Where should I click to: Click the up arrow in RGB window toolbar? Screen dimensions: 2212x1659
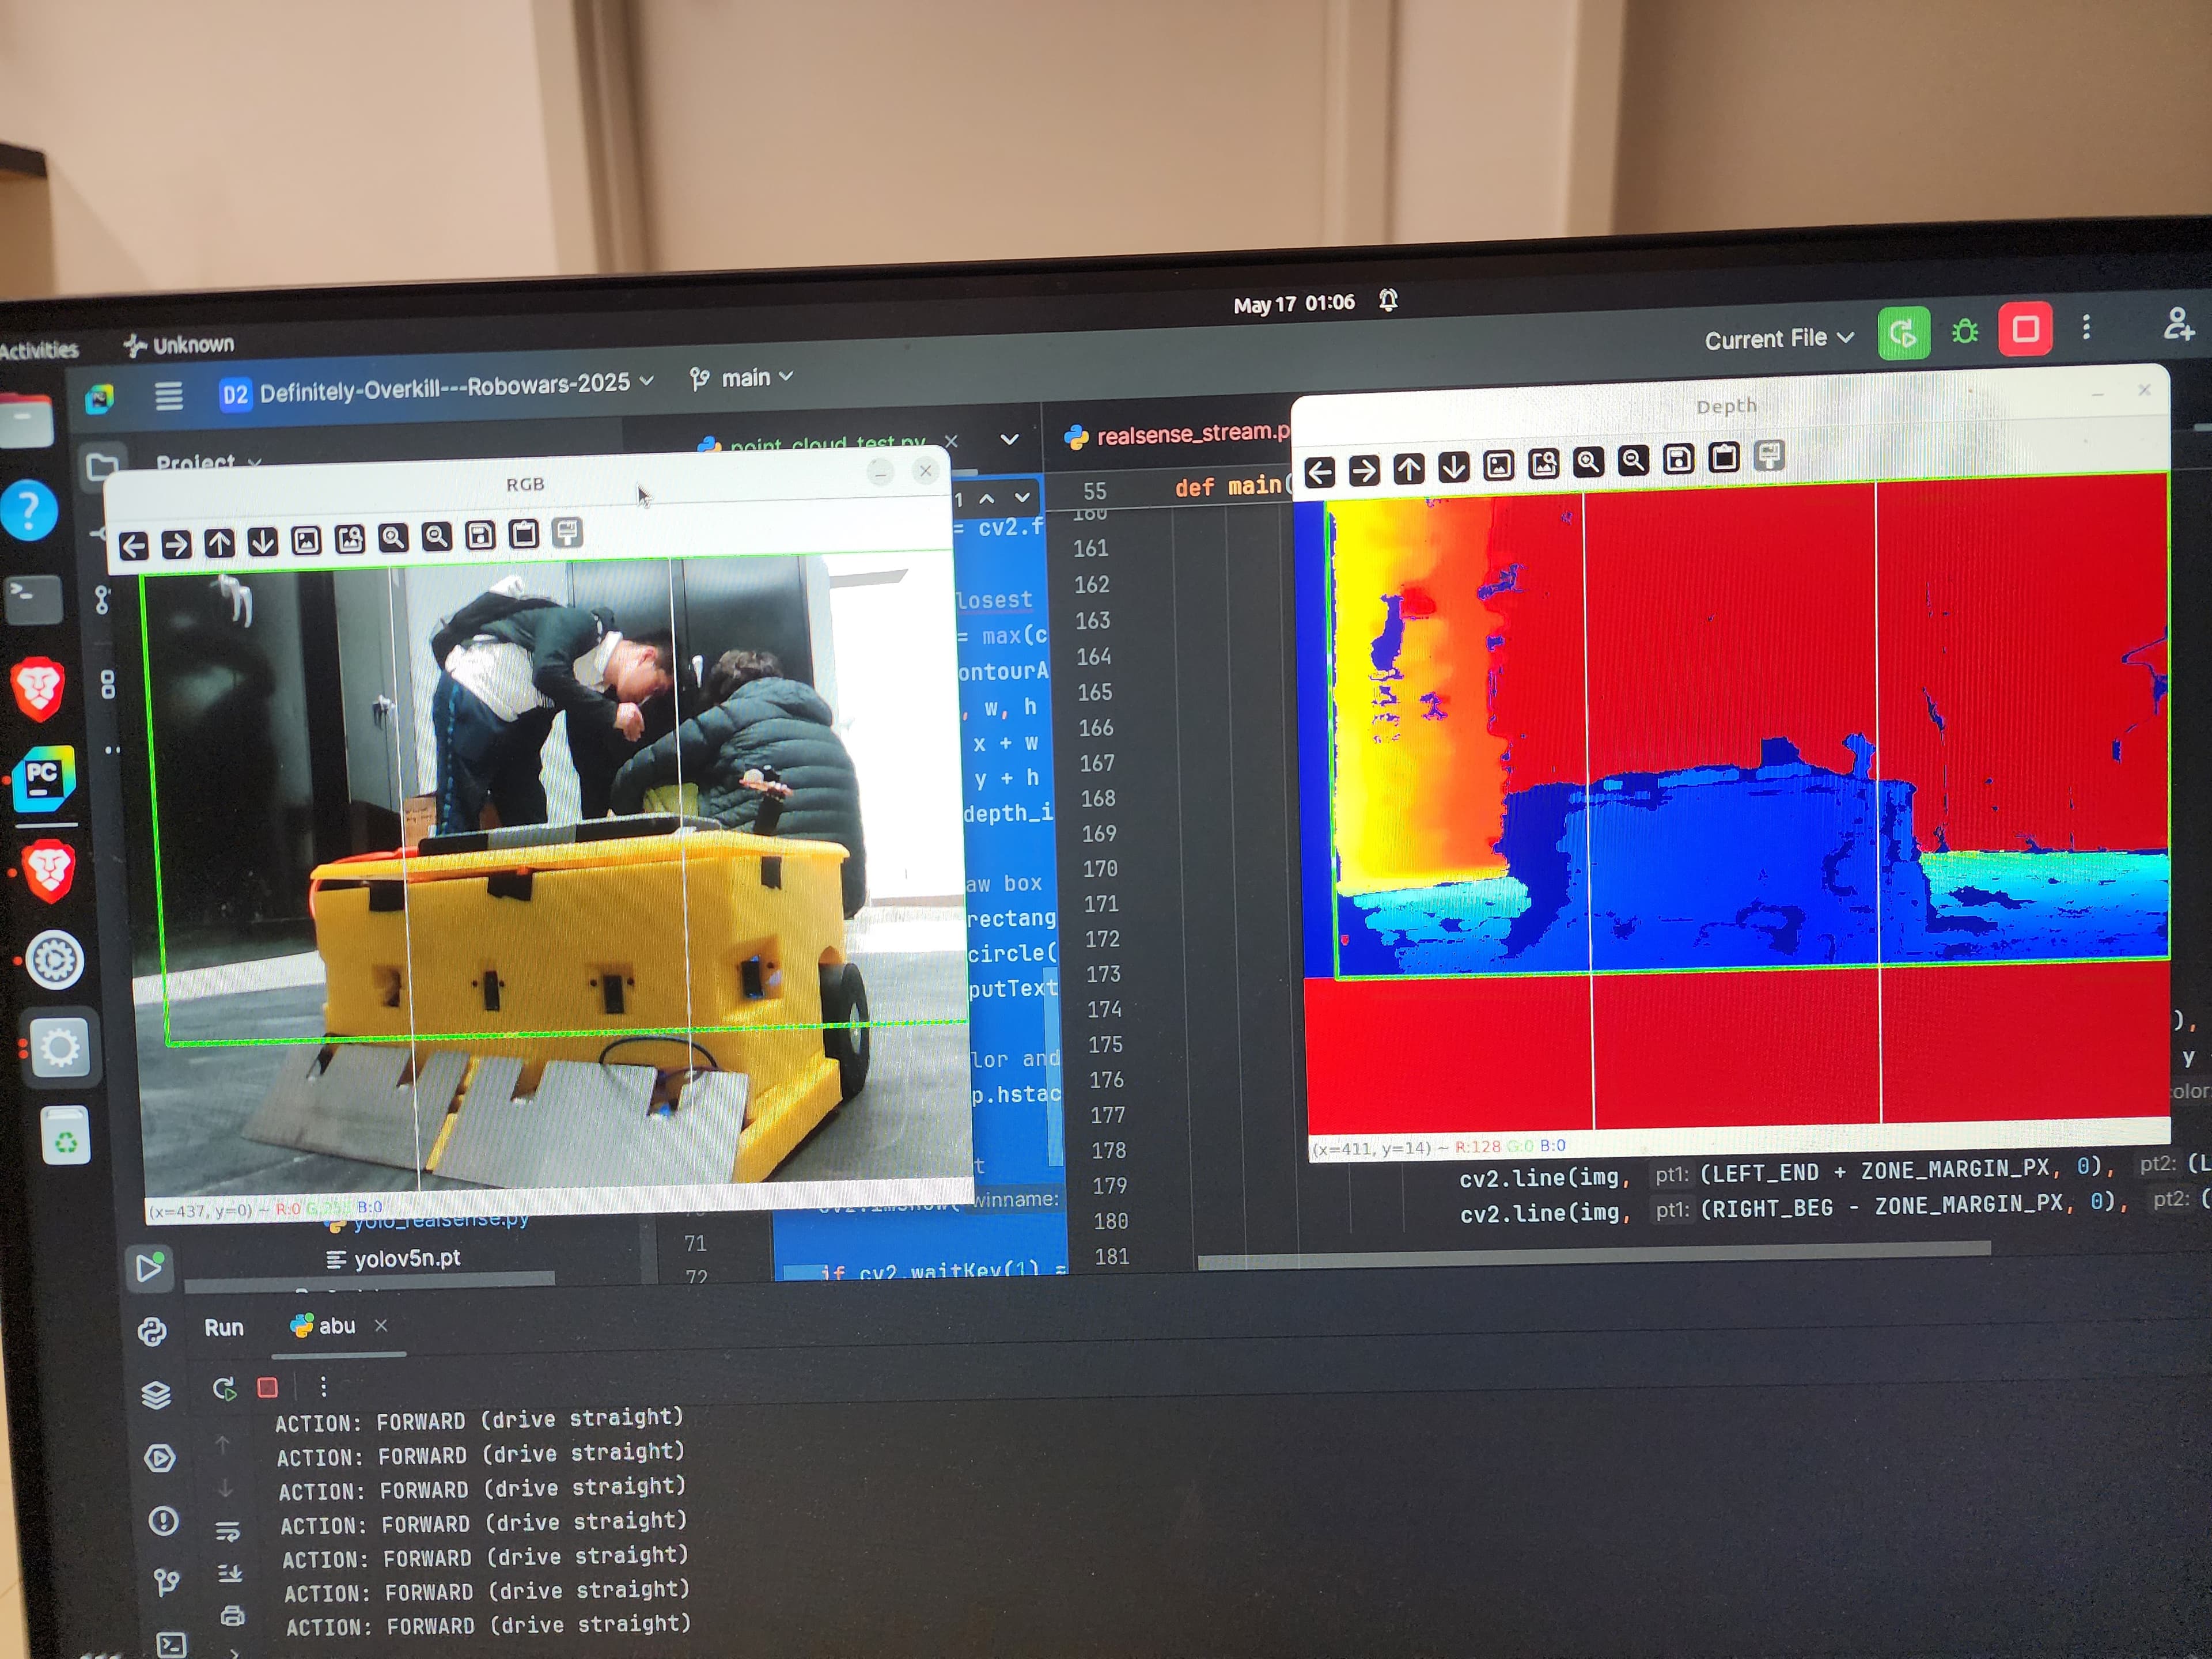pyautogui.click(x=219, y=543)
